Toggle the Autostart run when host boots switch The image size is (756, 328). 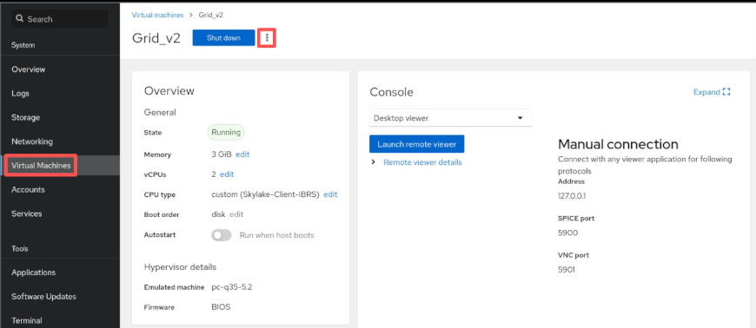point(222,235)
